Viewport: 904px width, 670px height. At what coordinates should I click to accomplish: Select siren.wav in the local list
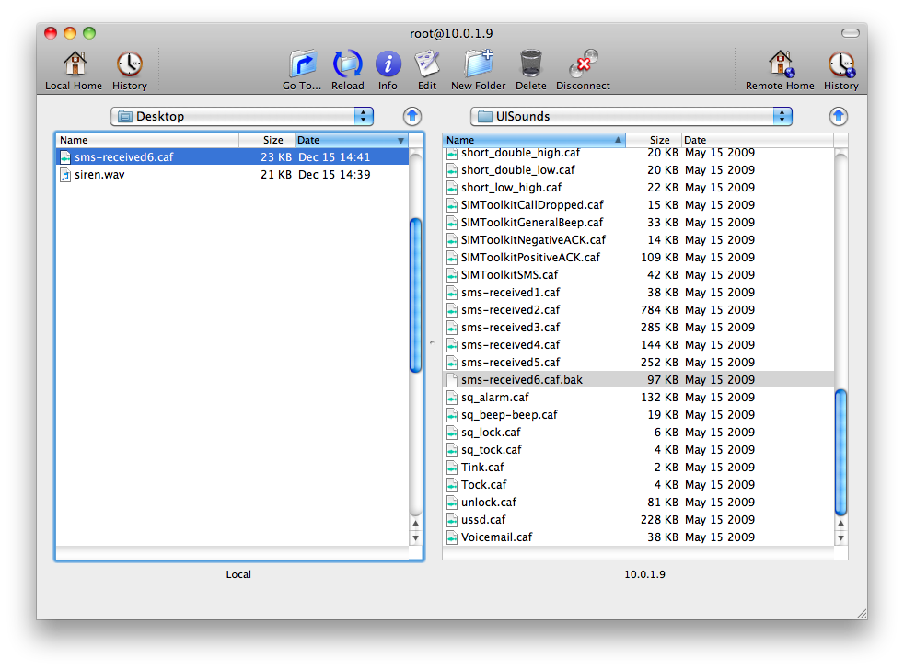click(99, 175)
